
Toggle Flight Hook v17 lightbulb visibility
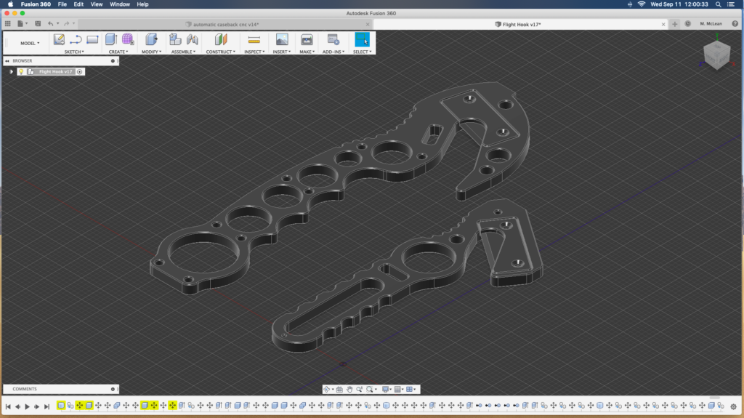pos(21,72)
